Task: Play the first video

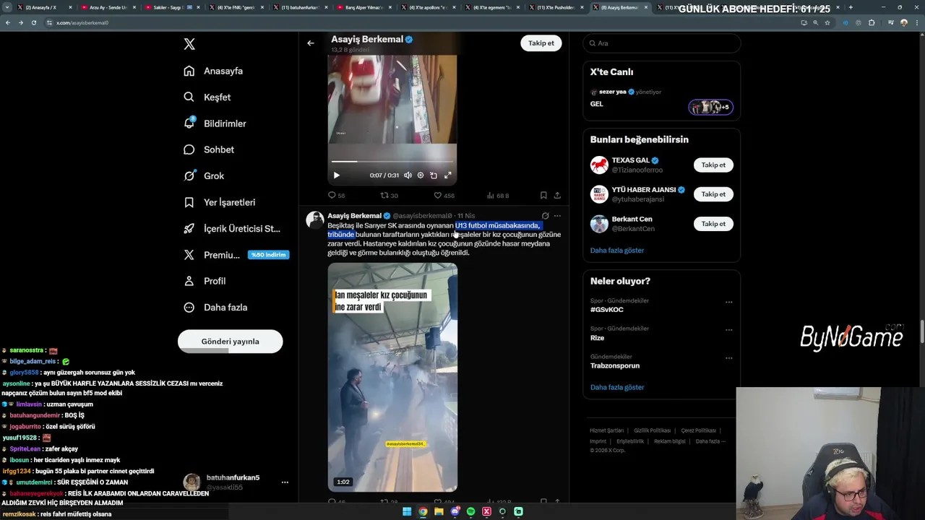Action: [x=336, y=175]
